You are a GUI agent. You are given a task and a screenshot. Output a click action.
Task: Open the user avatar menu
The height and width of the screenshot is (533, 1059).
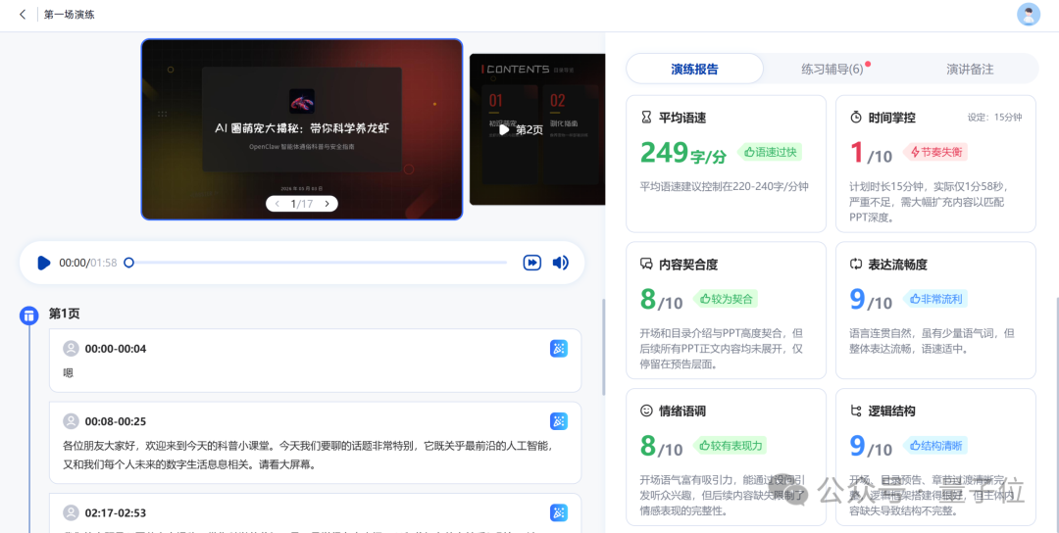click(x=1028, y=14)
